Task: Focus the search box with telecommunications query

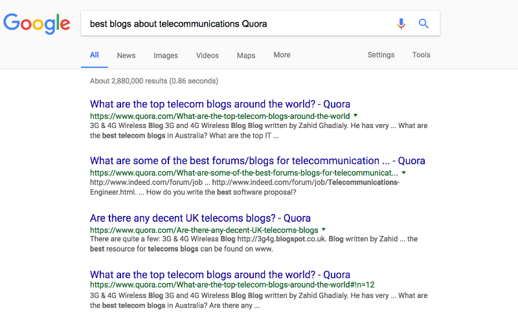Action: point(260,23)
